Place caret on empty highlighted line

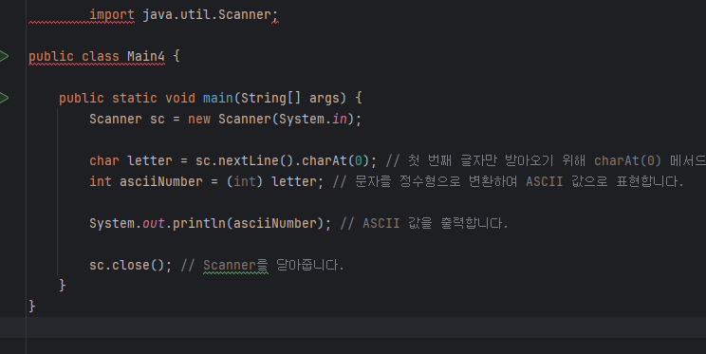pyautogui.click(x=353, y=327)
